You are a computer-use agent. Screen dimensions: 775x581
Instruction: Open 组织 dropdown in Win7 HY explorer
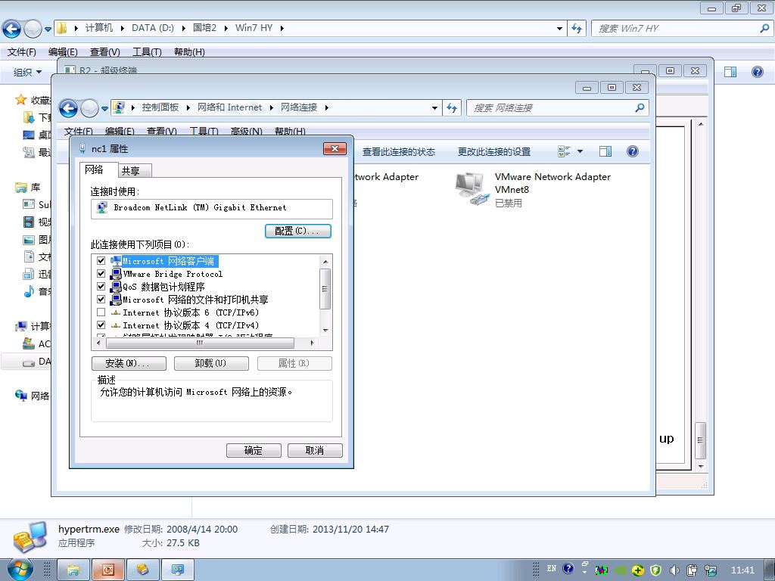(27, 72)
